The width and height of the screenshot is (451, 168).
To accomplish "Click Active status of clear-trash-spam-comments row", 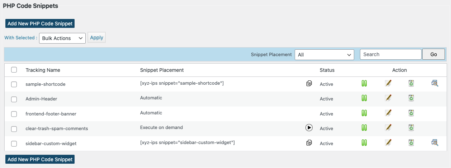I will point(326,129).
